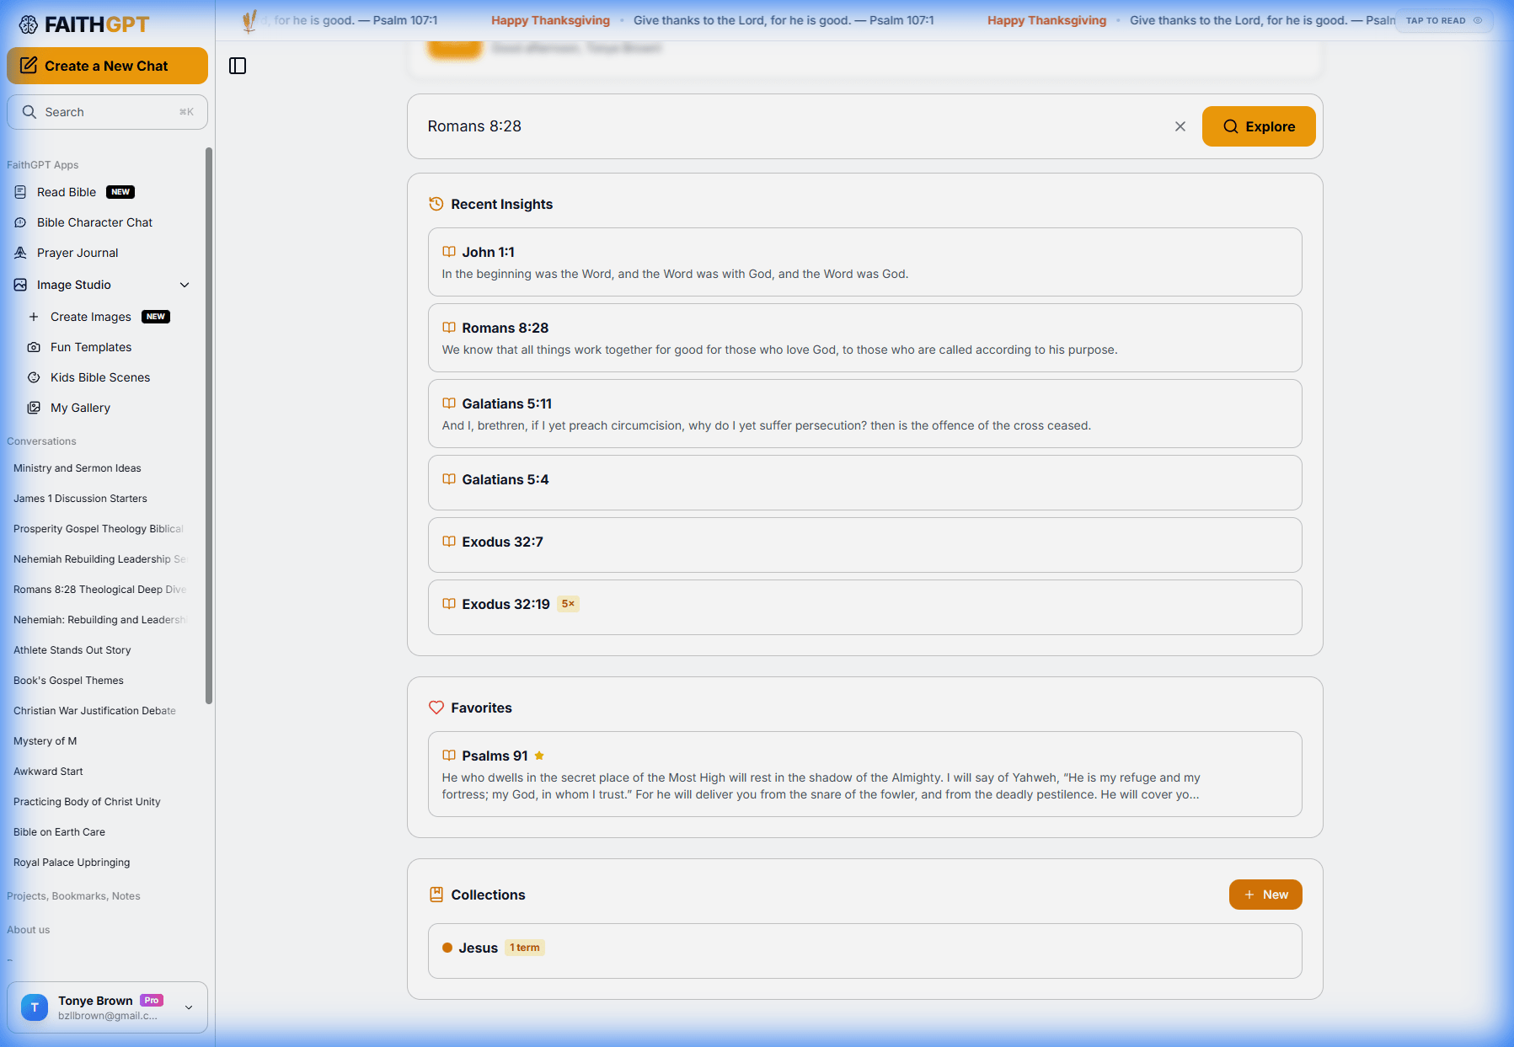
Task: Toggle the eye icon in TAP TO READ
Action: click(x=1477, y=20)
